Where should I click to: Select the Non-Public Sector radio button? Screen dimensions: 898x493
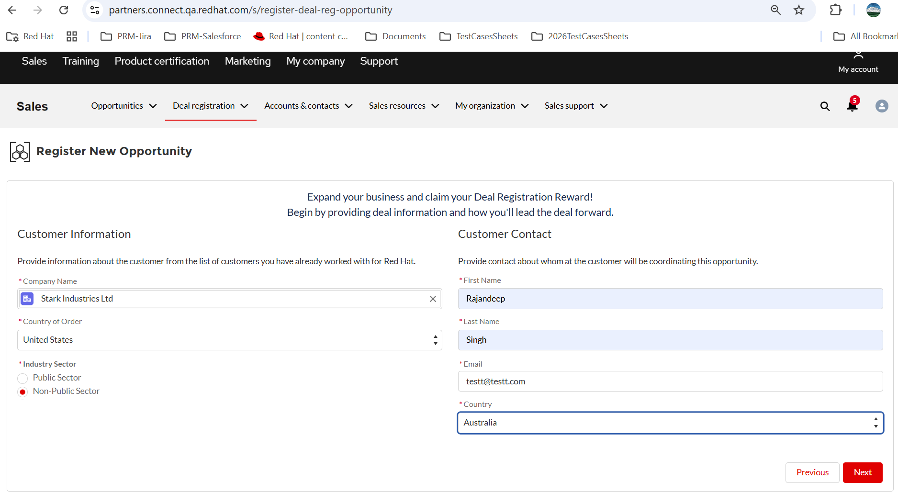tap(22, 392)
